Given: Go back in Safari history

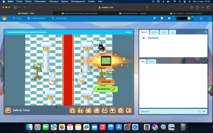Looking at the screenshot, I should [24, 7].
